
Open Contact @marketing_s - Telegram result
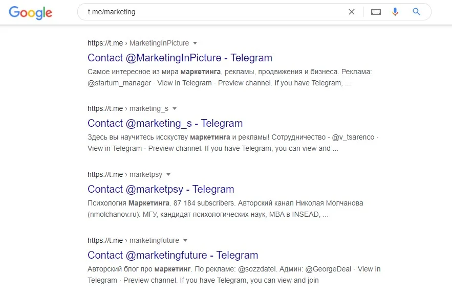tap(165, 123)
